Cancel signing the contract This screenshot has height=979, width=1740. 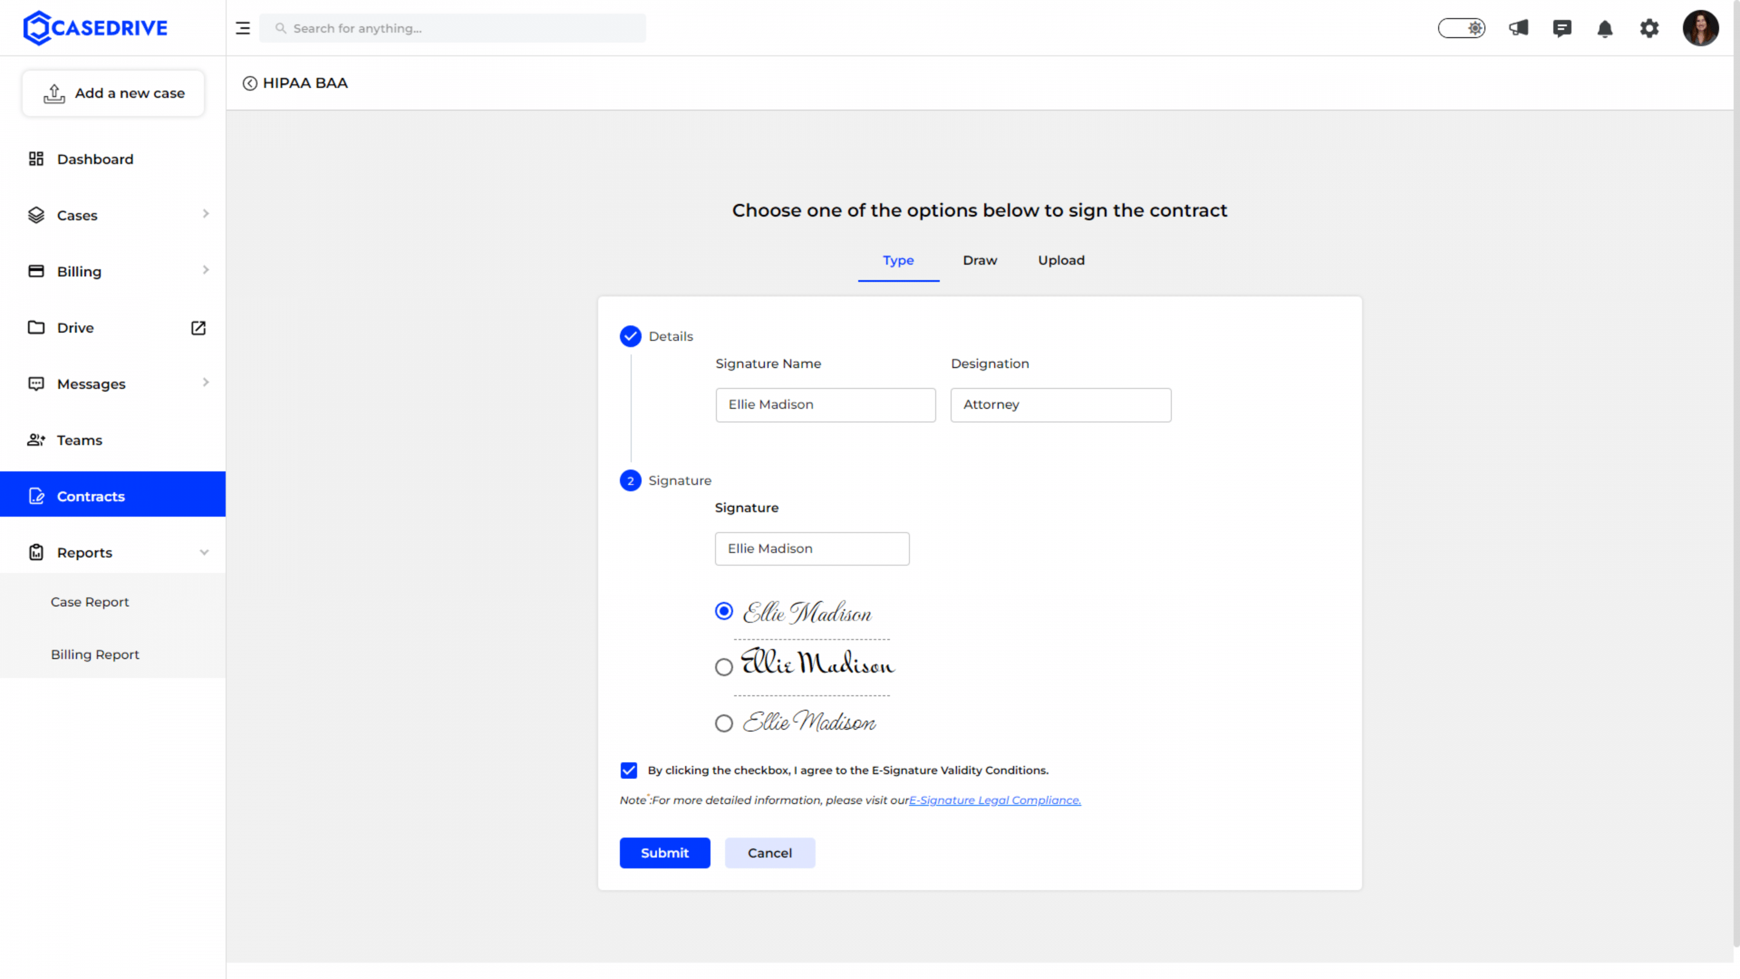tap(770, 853)
